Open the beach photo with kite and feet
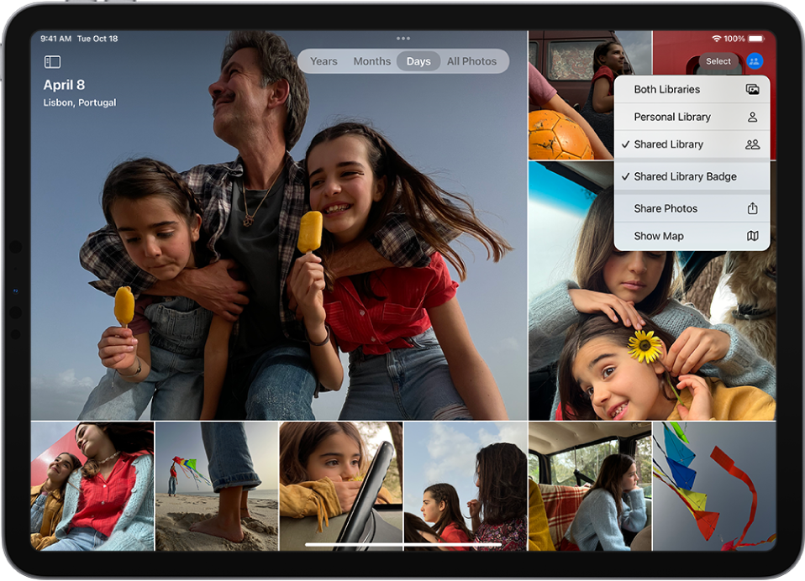The width and height of the screenshot is (805, 581). (x=217, y=486)
